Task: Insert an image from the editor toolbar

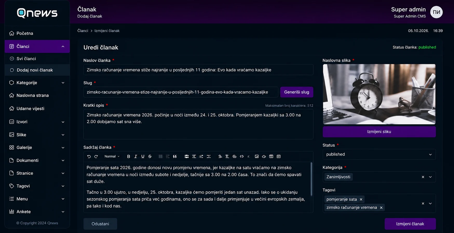Action: [x=257, y=157]
